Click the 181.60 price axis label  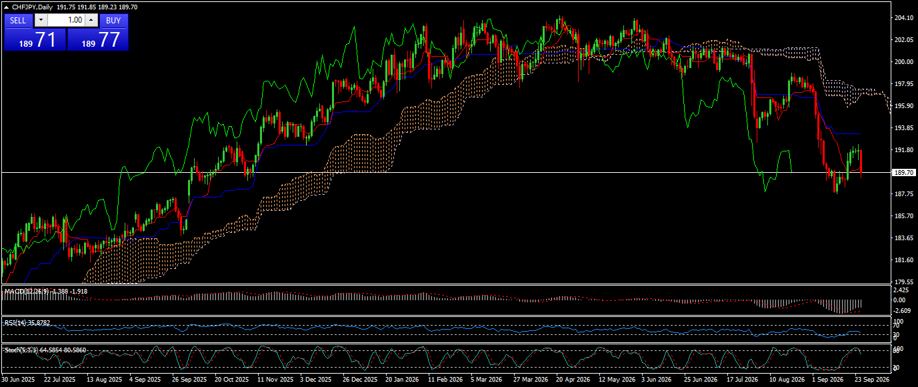tap(903, 260)
